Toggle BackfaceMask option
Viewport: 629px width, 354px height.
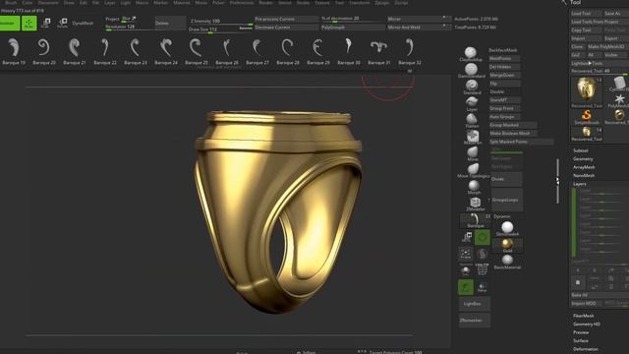(x=503, y=50)
